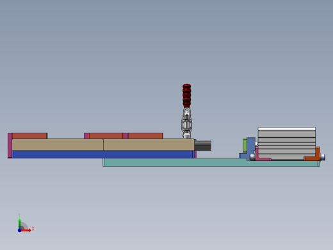
Task: Select the dark red toggle clamp handle
Action: [187, 96]
